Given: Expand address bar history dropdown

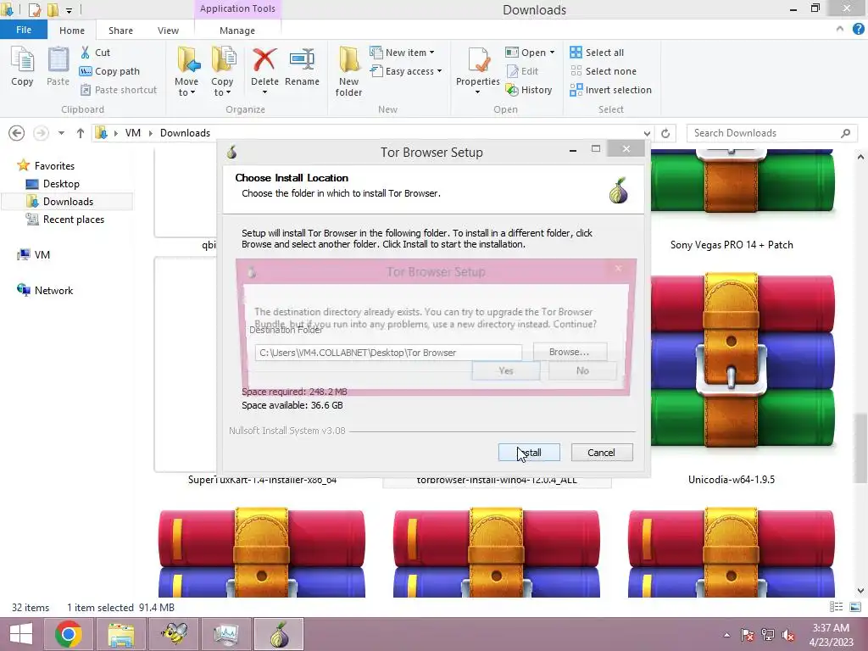Looking at the screenshot, I should point(647,133).
